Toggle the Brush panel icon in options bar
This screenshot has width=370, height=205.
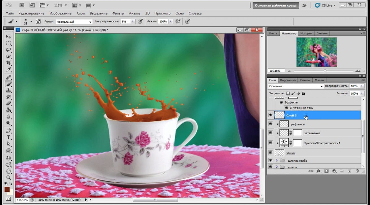click(x=38, y=22)
